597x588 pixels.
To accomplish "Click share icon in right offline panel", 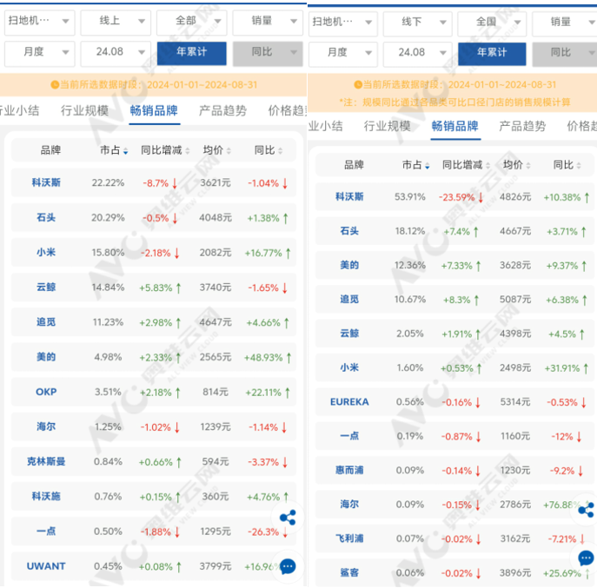I will 586,510.
